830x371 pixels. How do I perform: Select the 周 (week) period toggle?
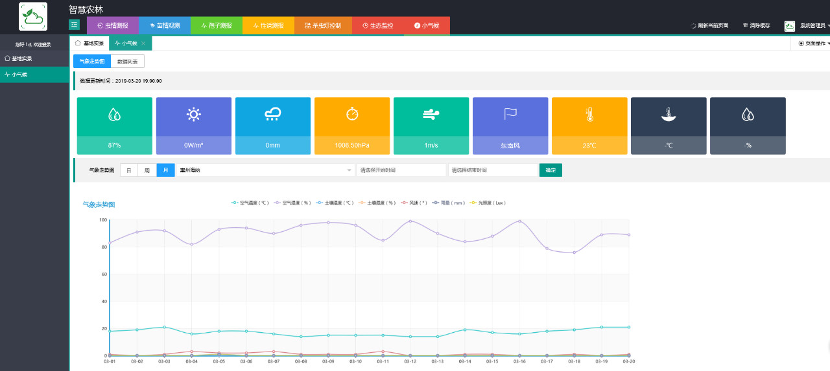click(x=147, y=170)
